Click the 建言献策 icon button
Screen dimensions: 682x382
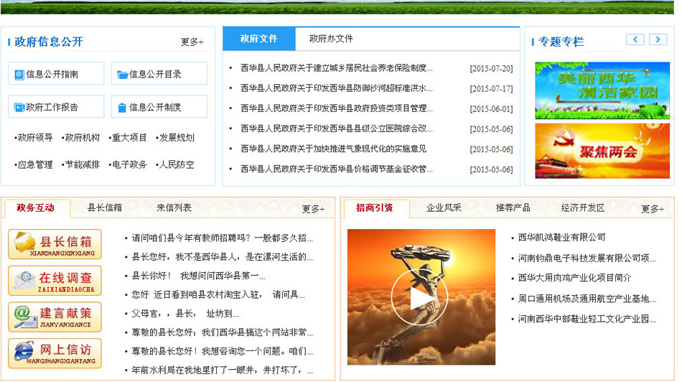click(x=55, y=317)
